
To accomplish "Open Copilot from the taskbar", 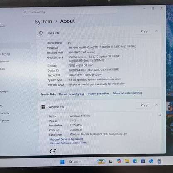I will click(119, 161).
